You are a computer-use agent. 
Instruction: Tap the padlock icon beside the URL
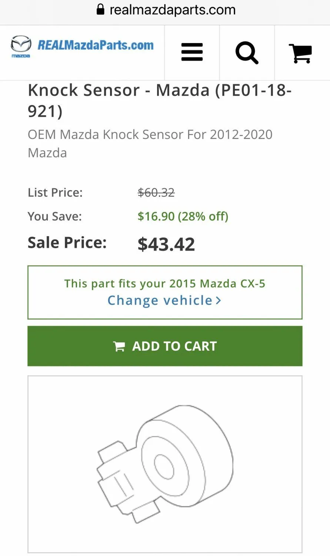click(x=100, y=9)
